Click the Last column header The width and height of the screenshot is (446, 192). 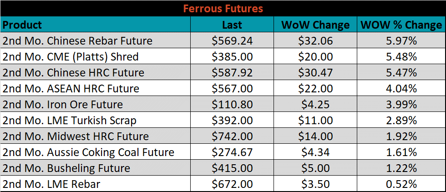[232, 25]
